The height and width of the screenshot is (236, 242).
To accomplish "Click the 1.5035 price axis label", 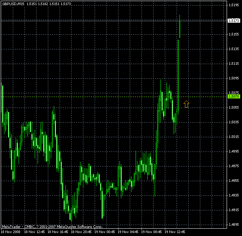I will [x=234, y=122].
